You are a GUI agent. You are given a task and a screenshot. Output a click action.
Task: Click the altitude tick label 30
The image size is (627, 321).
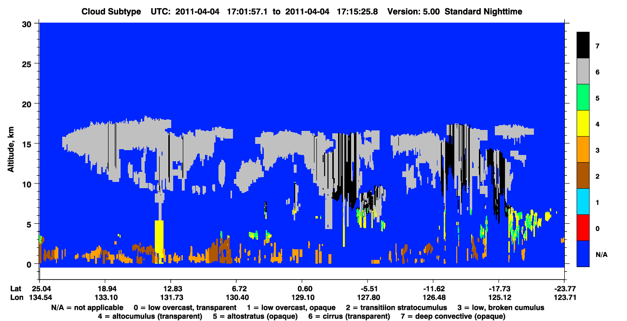[x=28, y=23]
